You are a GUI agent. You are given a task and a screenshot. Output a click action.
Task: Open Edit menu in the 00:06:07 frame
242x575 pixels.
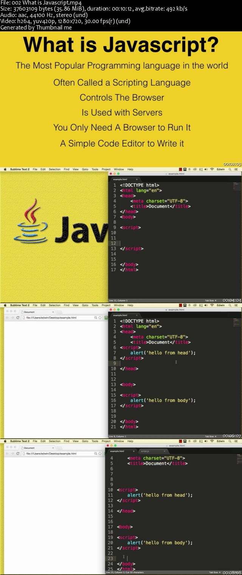tap(43, 305)
